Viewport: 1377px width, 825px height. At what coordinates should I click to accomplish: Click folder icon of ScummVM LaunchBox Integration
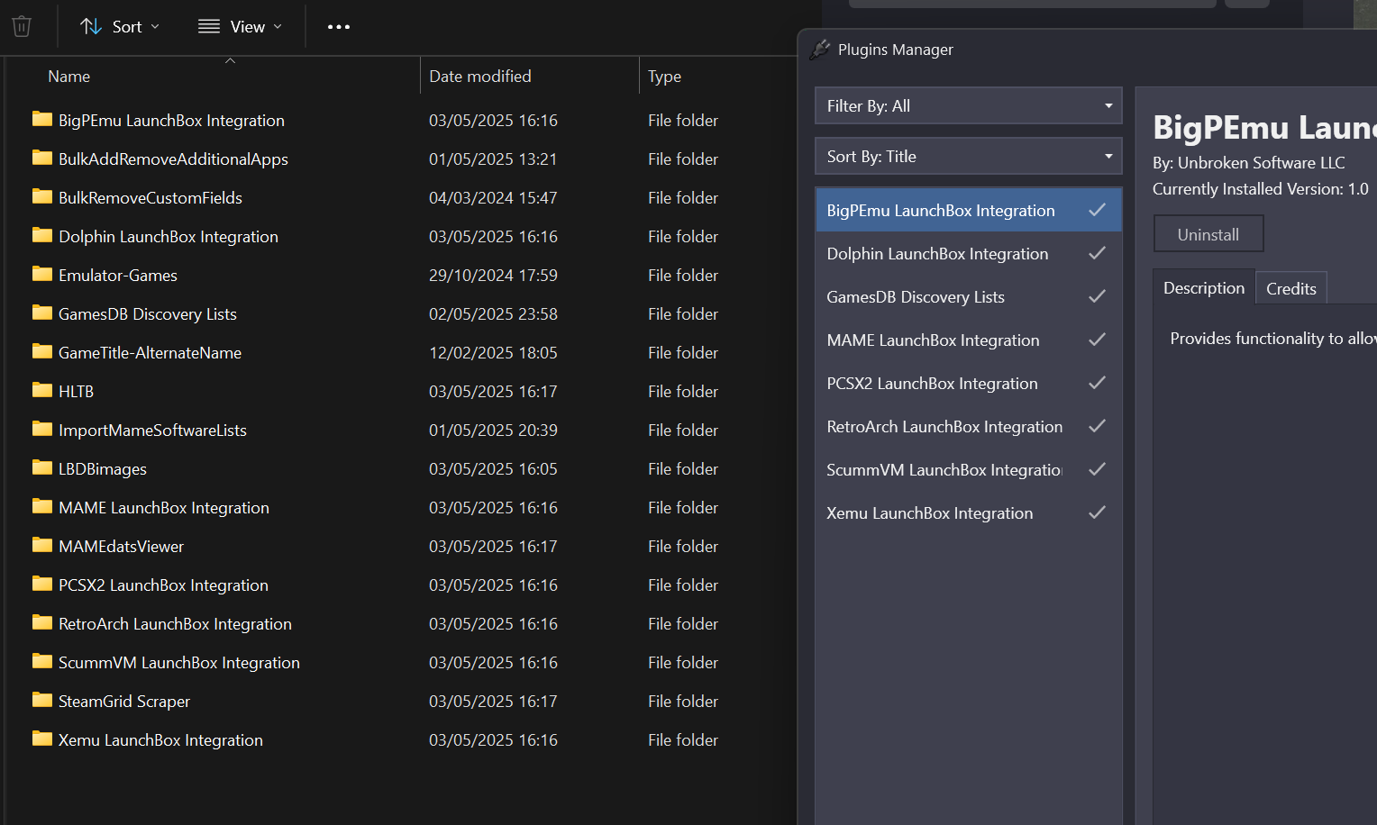(42, 661)
